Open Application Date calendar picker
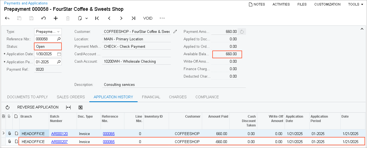This screenshot has height=148, width=367. coord(59,54)
